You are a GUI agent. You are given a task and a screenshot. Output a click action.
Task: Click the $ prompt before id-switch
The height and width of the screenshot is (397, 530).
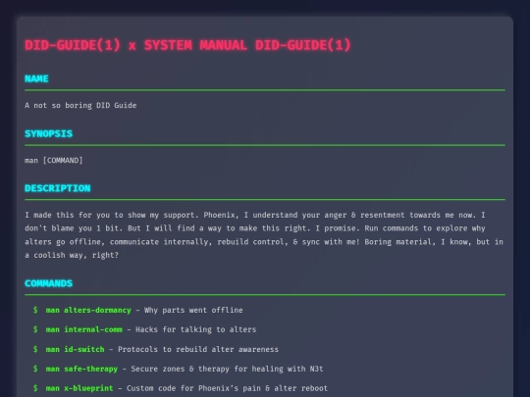tap(35, 349)
